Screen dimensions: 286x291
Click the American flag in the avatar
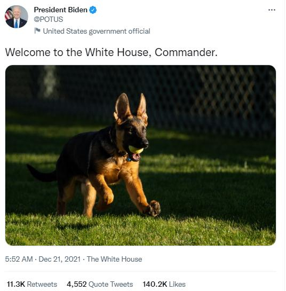(9, 14)
